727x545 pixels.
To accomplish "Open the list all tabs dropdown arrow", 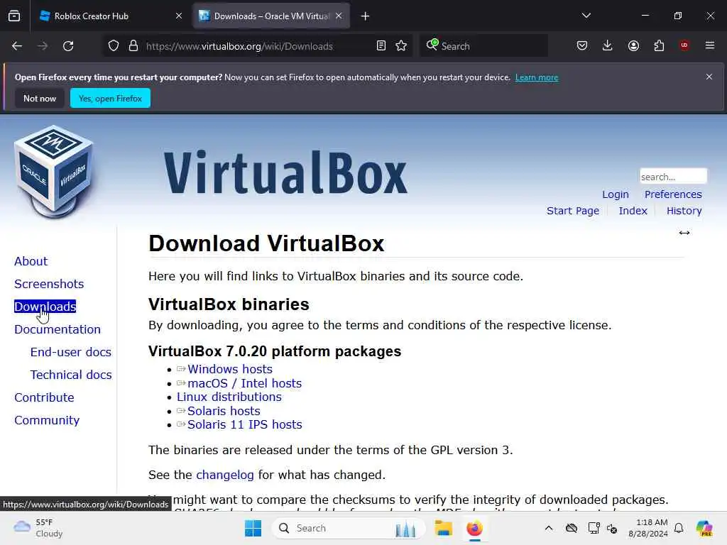I will (586, 16).
